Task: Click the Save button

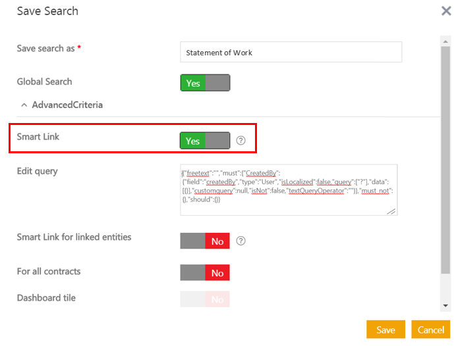Action: pyautogui.click(x=385, y=330)
